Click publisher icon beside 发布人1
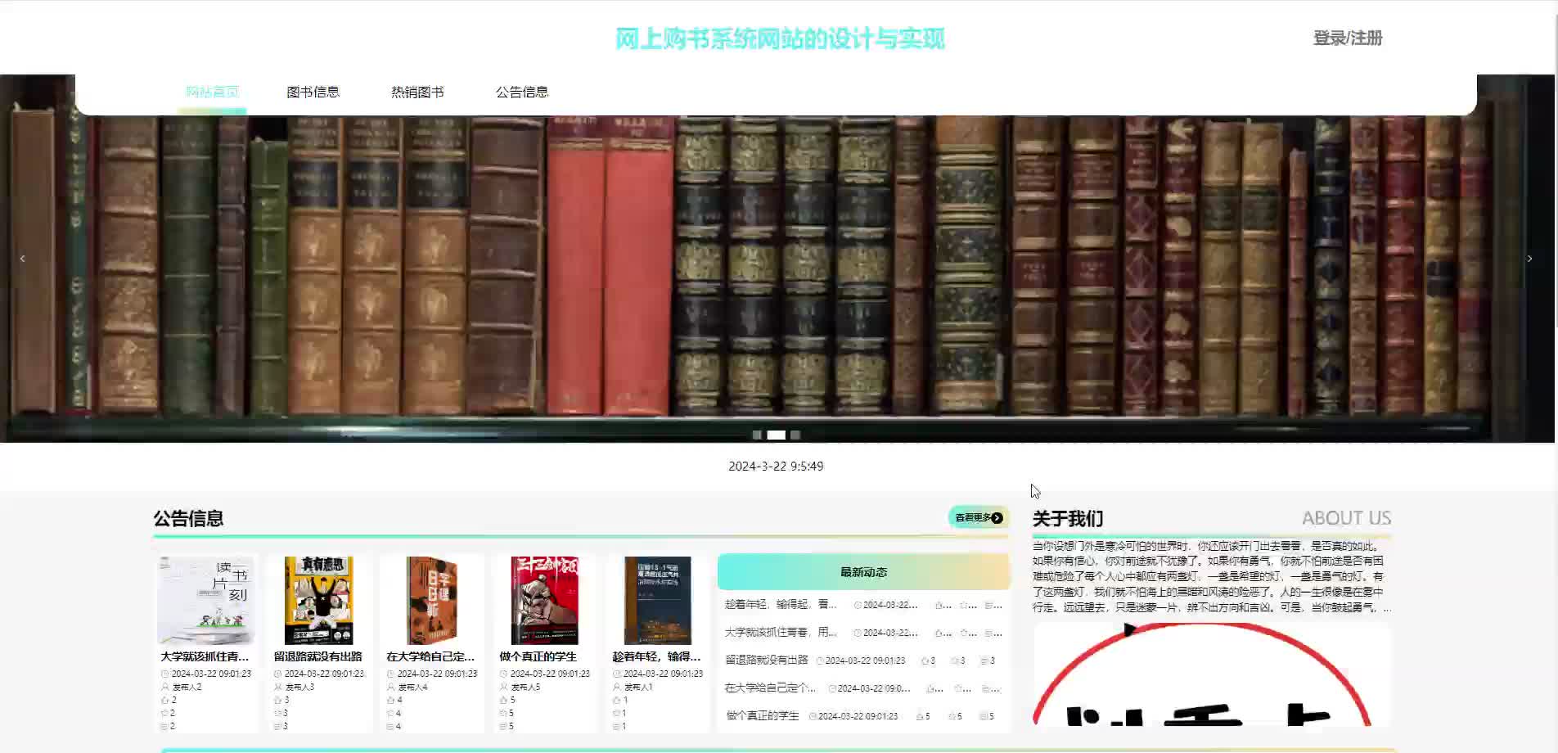Viewport: 1558px width, 753px height. tap(616, 687)
